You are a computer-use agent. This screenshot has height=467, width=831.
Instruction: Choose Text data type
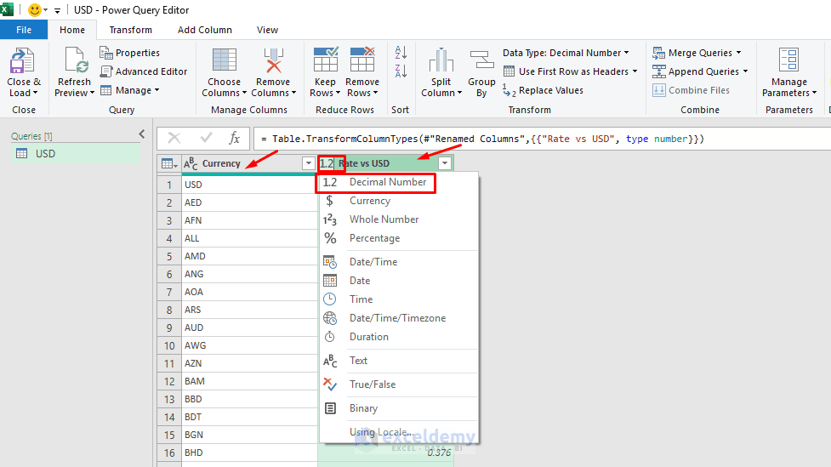pyautogui.click(x=399, y=361)
